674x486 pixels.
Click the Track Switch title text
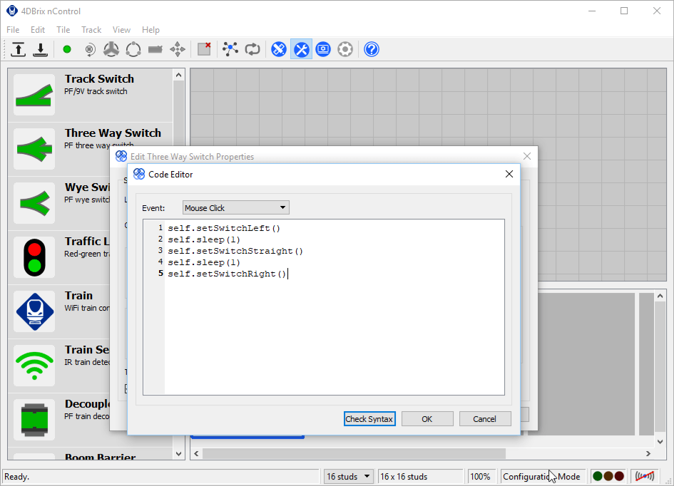click(x=99, y=79)
